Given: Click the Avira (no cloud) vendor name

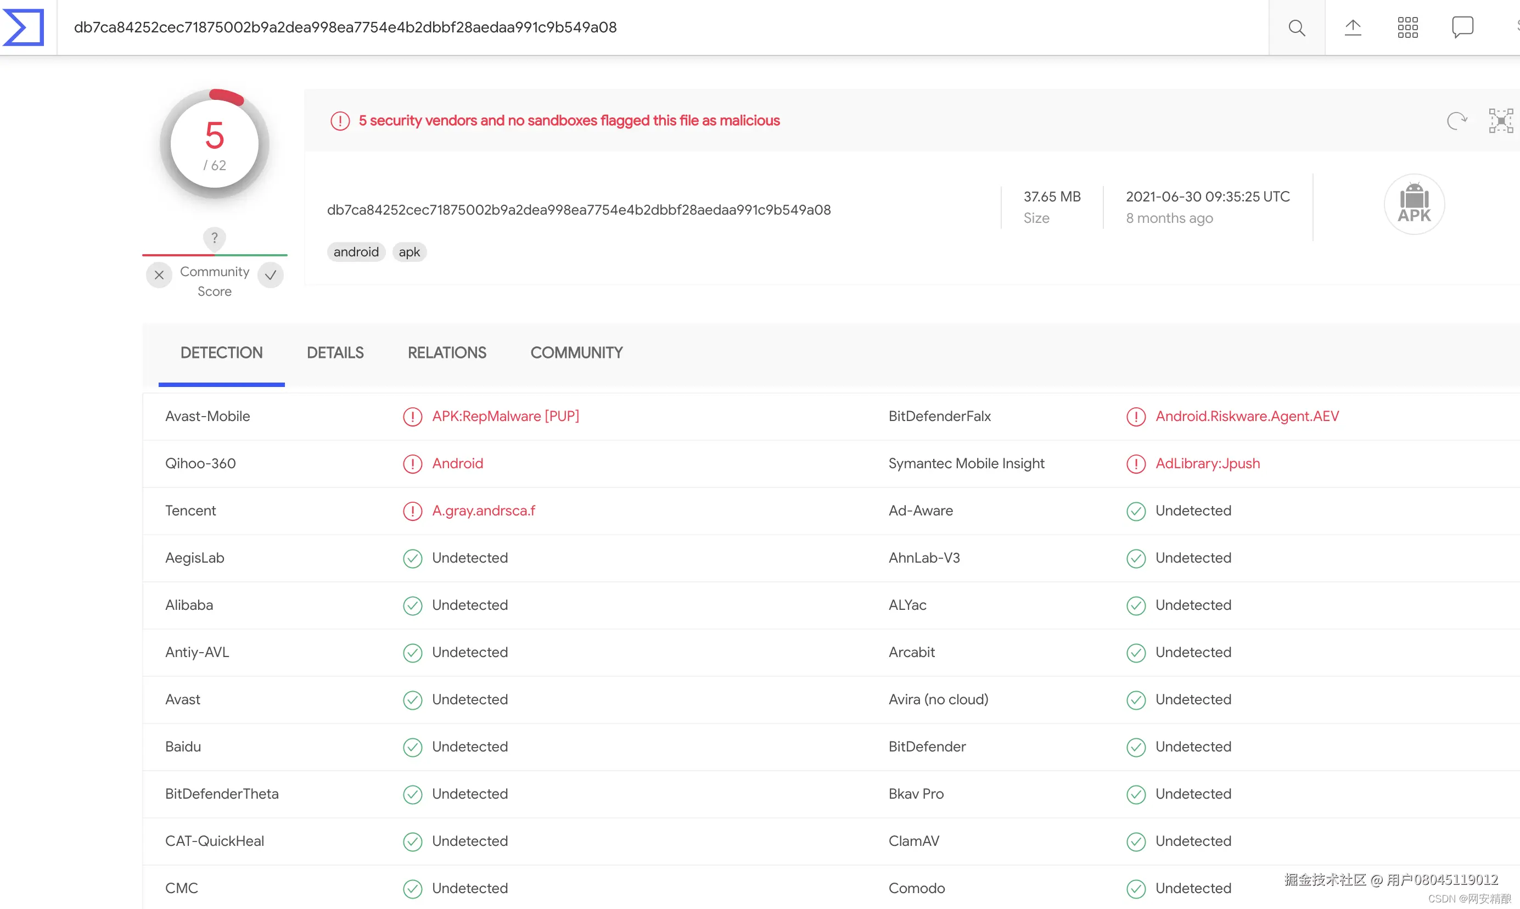Looking at the screenshot, I should pyautogui.click(x=938, y=699).
